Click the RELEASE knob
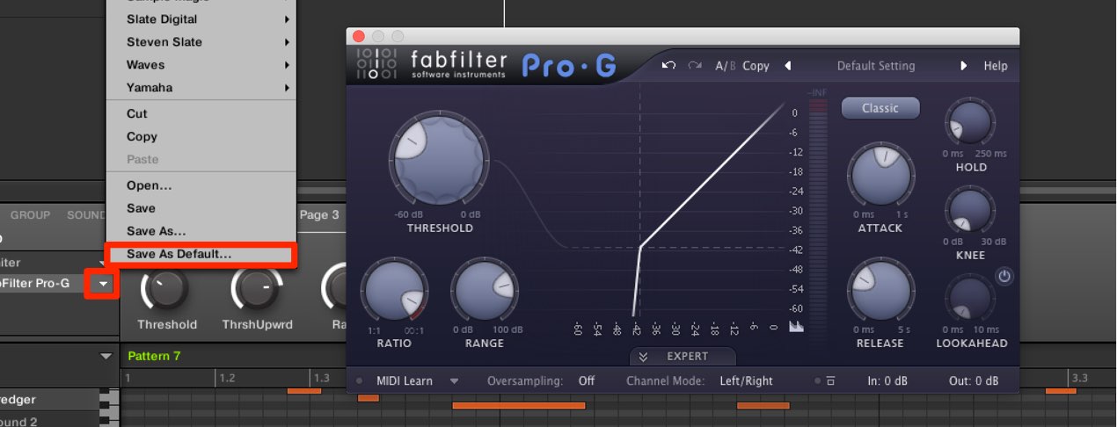Screen dimensions: 1117x427 click(x=880, y=292)
